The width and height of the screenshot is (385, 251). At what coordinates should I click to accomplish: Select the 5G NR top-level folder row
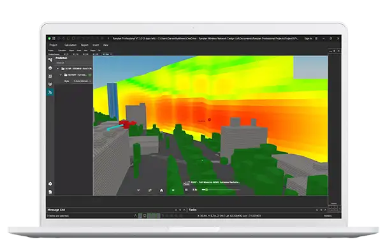pos(74,69)
